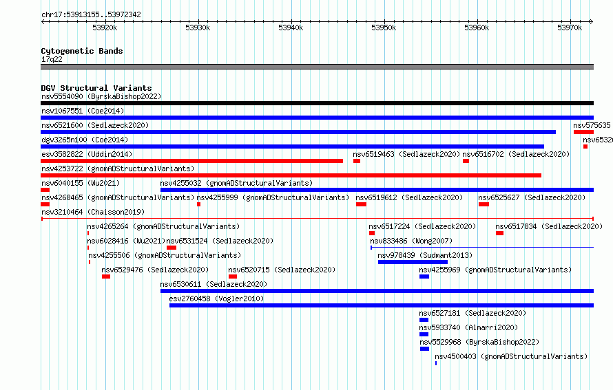Click the nsv6517834 red marker
Viewport: 613px width, 390px height.
click(499, 233)
